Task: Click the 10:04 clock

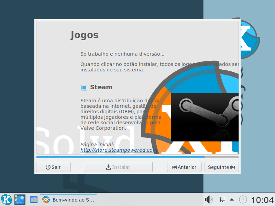Action: coord(262,200)
